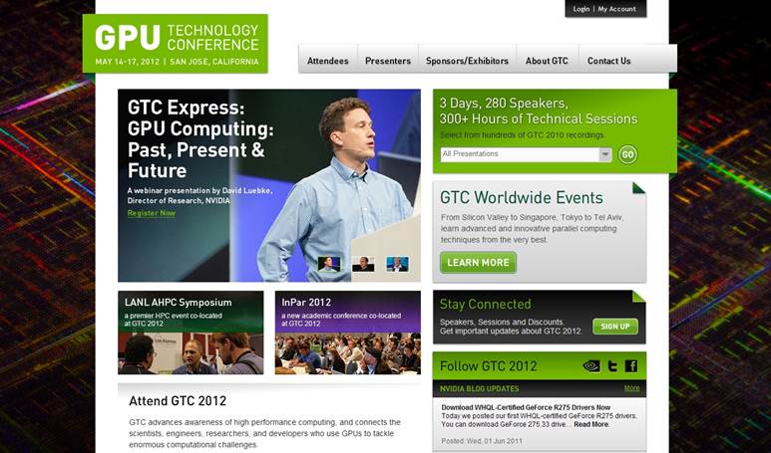Open the About GTC menu
The height and width of the screenshot is (453, 771).
click(x=547, y=61)
